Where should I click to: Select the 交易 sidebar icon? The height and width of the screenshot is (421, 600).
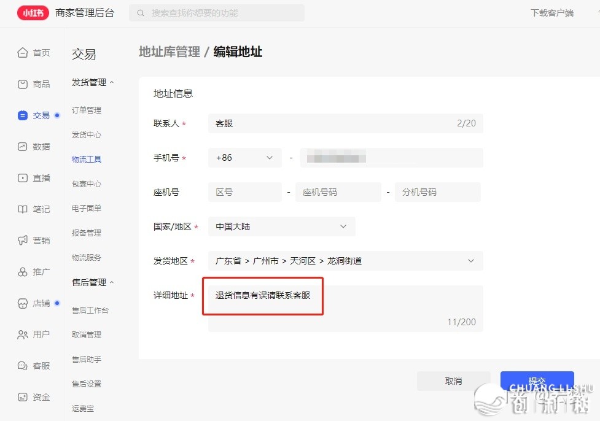coord(23,115)
